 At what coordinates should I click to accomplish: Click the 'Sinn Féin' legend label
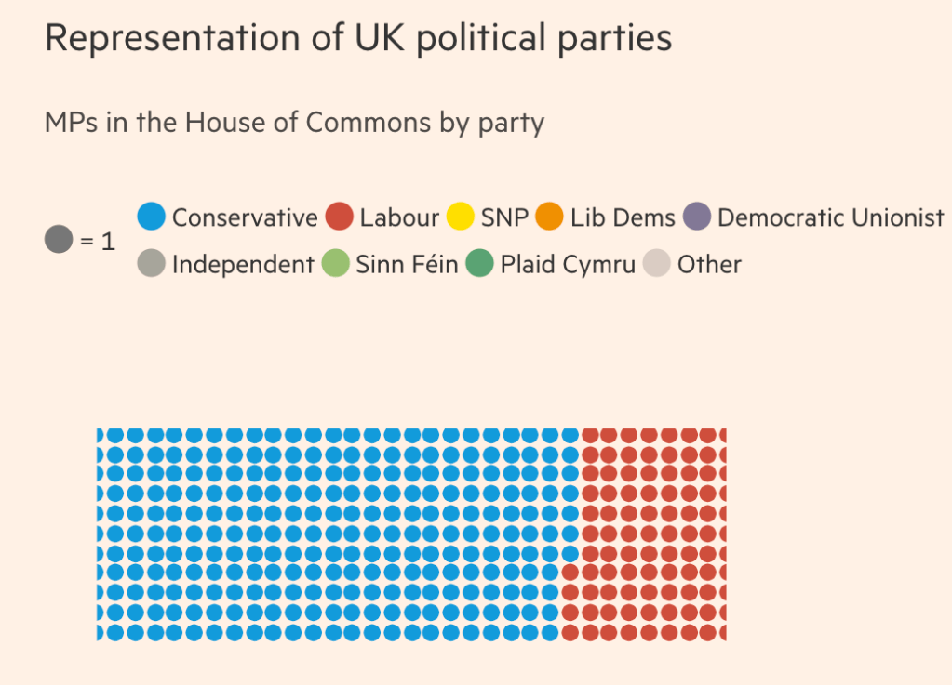click(407, 265)
